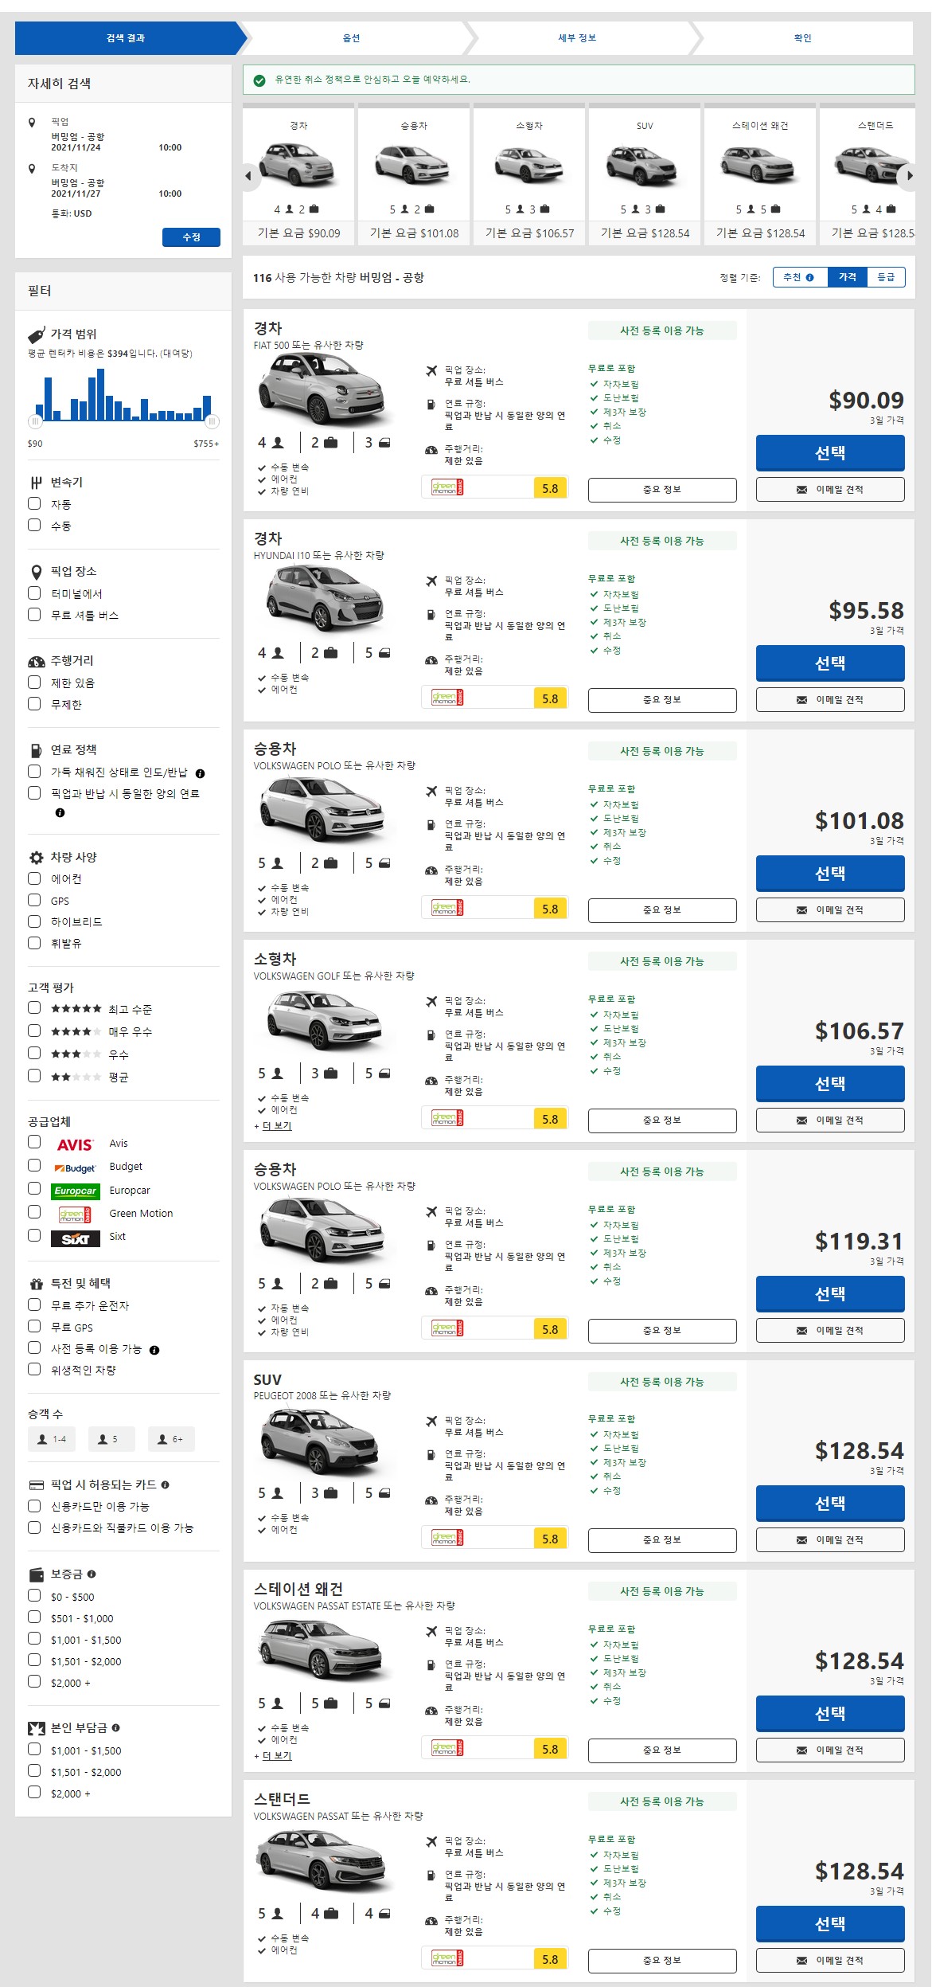Viewport: 932px width, 1987px height.
Task: Click info icon next to 사전 등록 이용 가능 filter
Action: coord(154,1350)
